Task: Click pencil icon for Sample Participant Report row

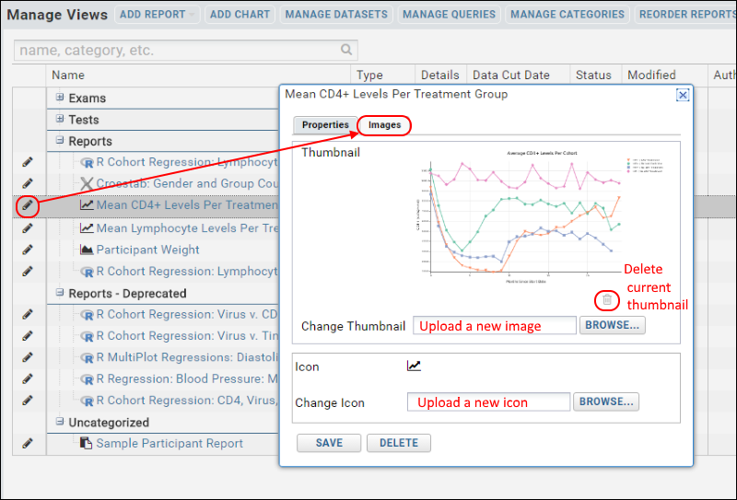Action: tap(28, 443)
